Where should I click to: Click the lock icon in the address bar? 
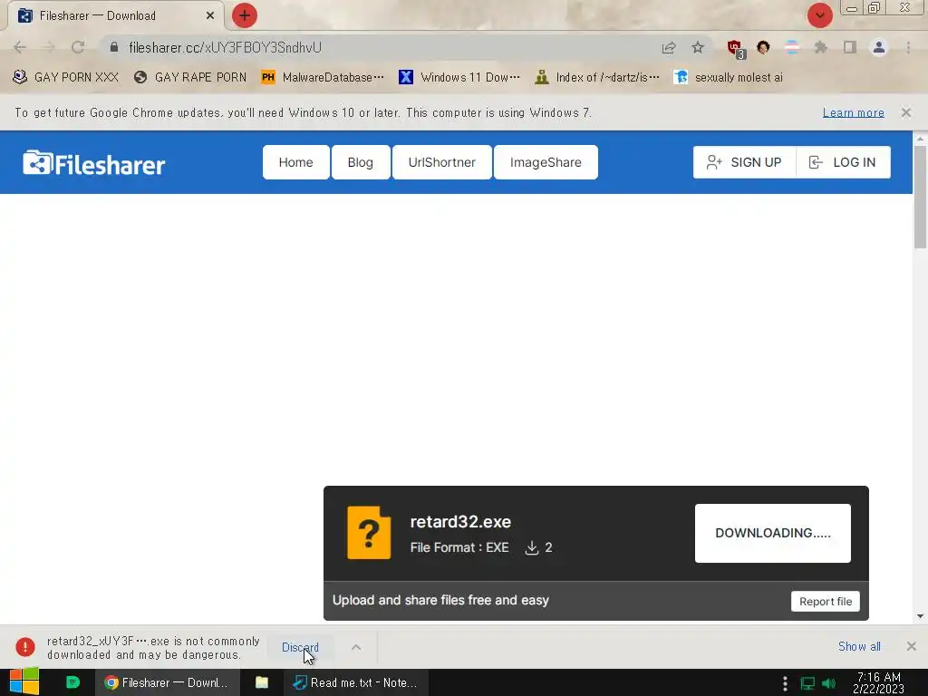point(114,47)
